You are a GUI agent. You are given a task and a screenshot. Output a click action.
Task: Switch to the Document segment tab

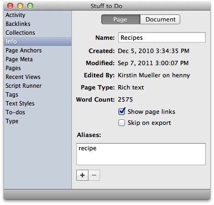[x=160, y=19]
